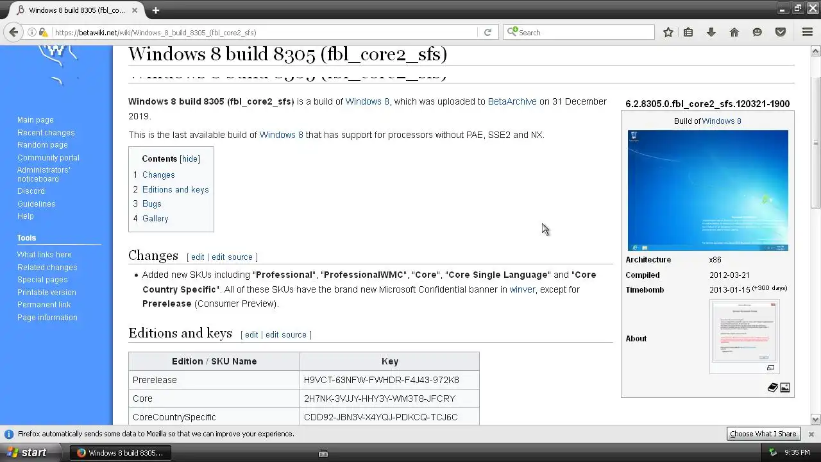Viewport: 821px width, 462px height.
Task: Open Related changes tool link
Action: 47,268
